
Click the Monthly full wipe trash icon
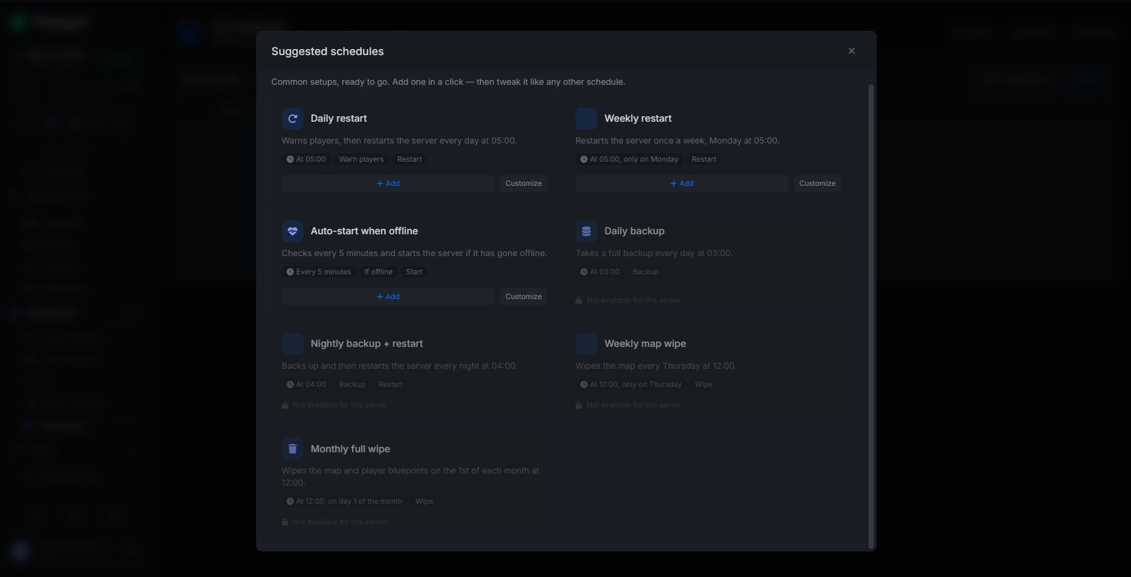click(x=293, y=449)
